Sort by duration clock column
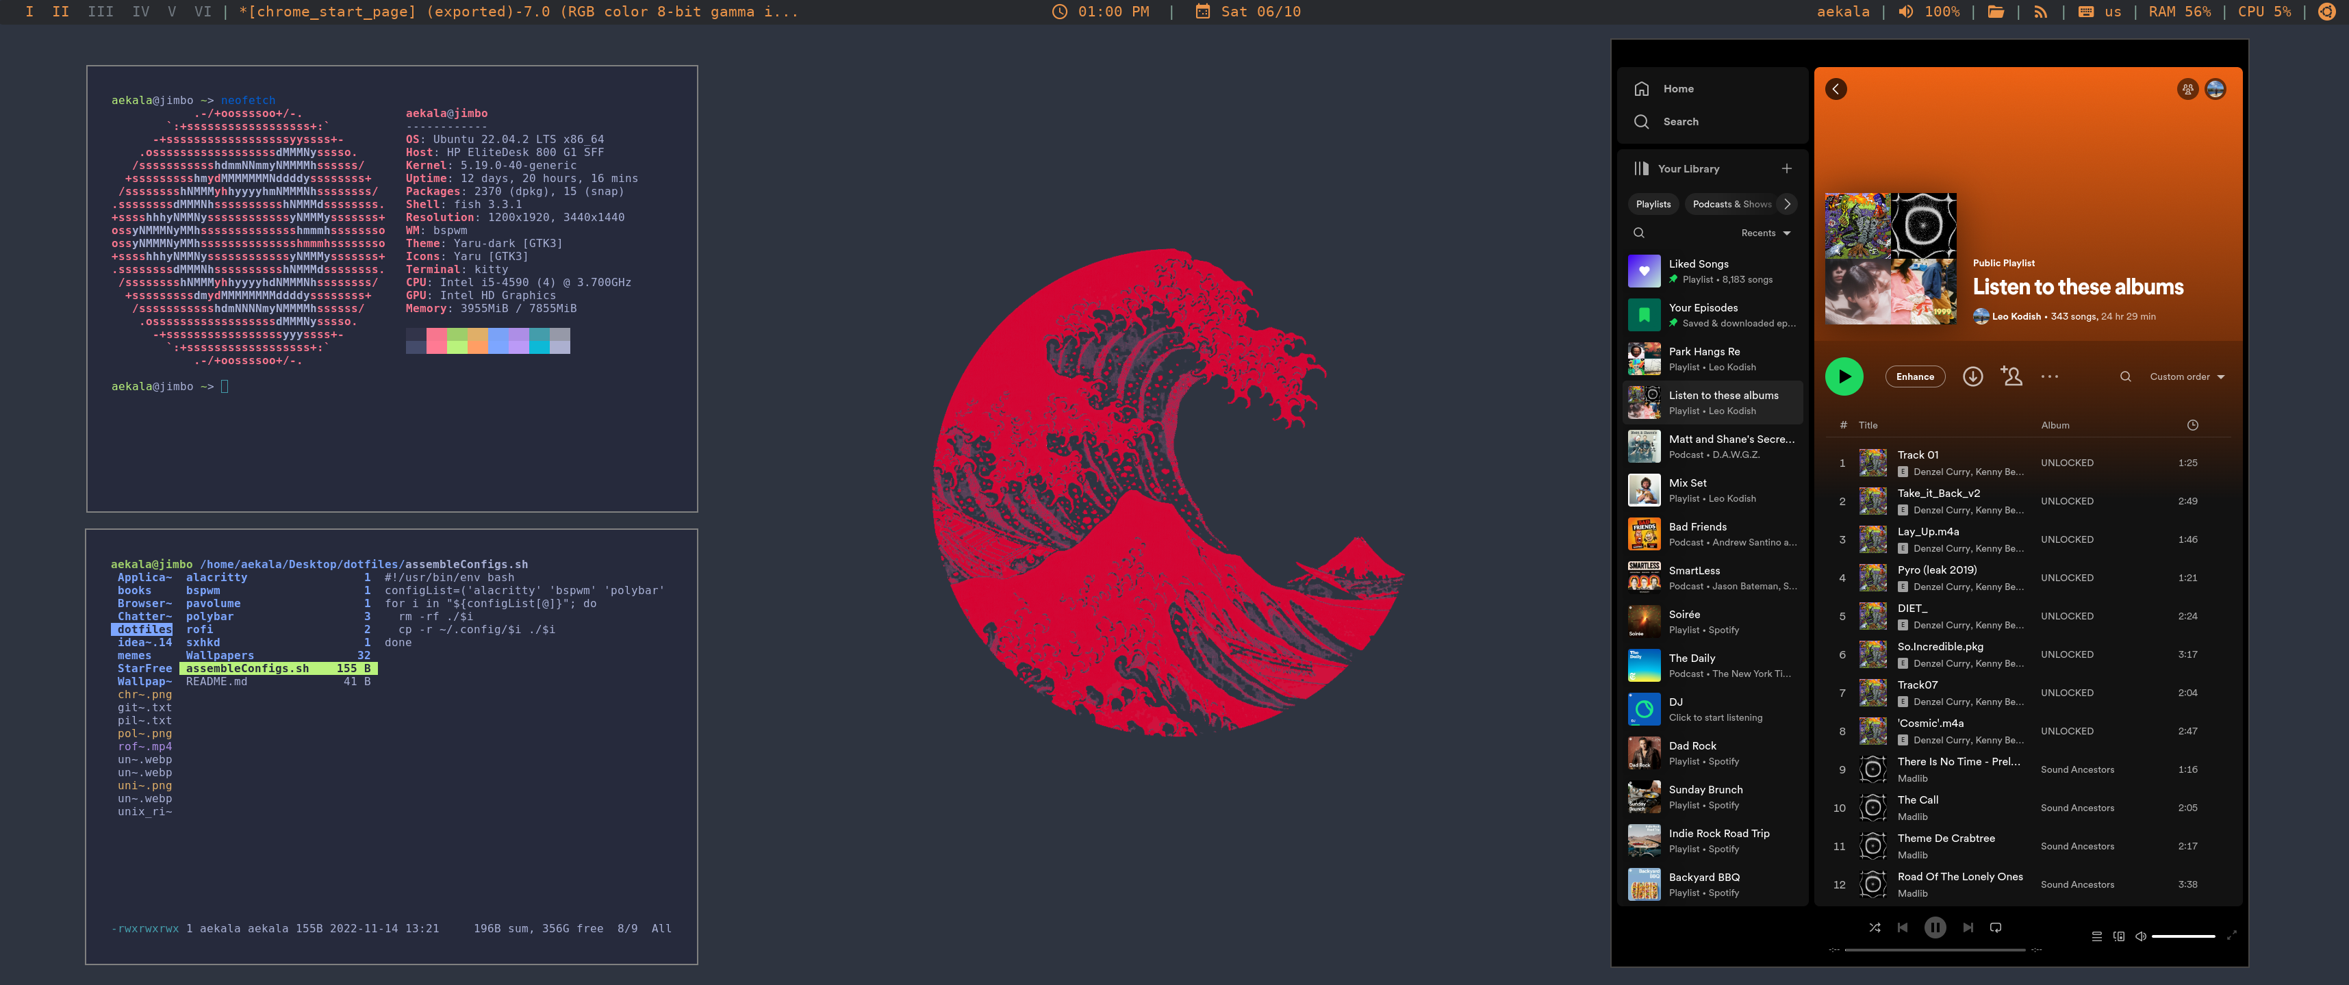2349x985 pixels. tap(2192, 425)
